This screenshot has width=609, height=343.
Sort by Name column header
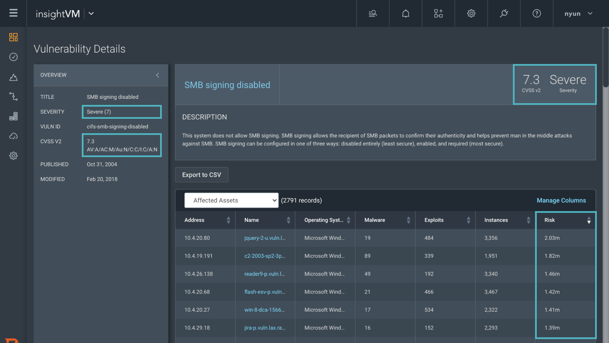pyautogui.click(x=265, y=220)
